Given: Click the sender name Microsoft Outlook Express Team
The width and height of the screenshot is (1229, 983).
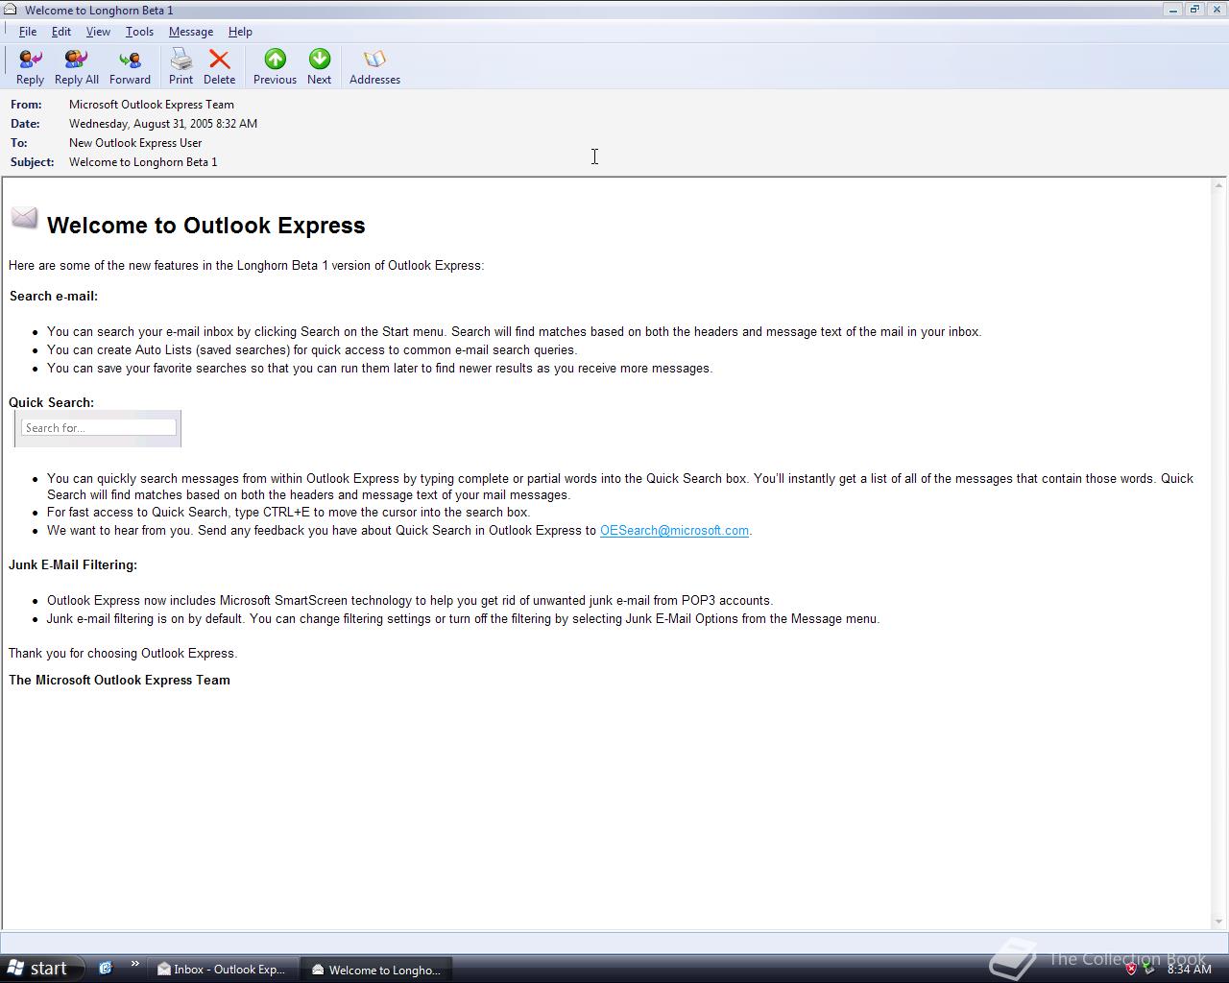Looking at the screenshot, I should point(152,105).
